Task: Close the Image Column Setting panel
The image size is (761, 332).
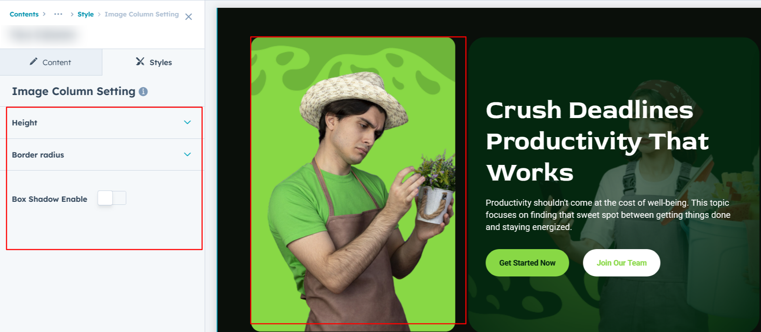Action: pyautogui.click(x=189, y=17)
